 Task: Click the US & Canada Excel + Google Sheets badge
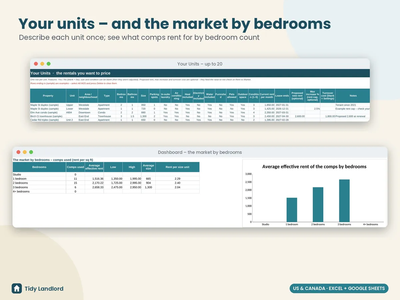click(x=339, y=288)
